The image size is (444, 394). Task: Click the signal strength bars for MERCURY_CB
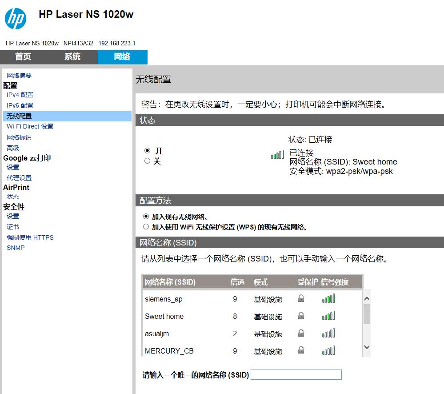(328, 351)
